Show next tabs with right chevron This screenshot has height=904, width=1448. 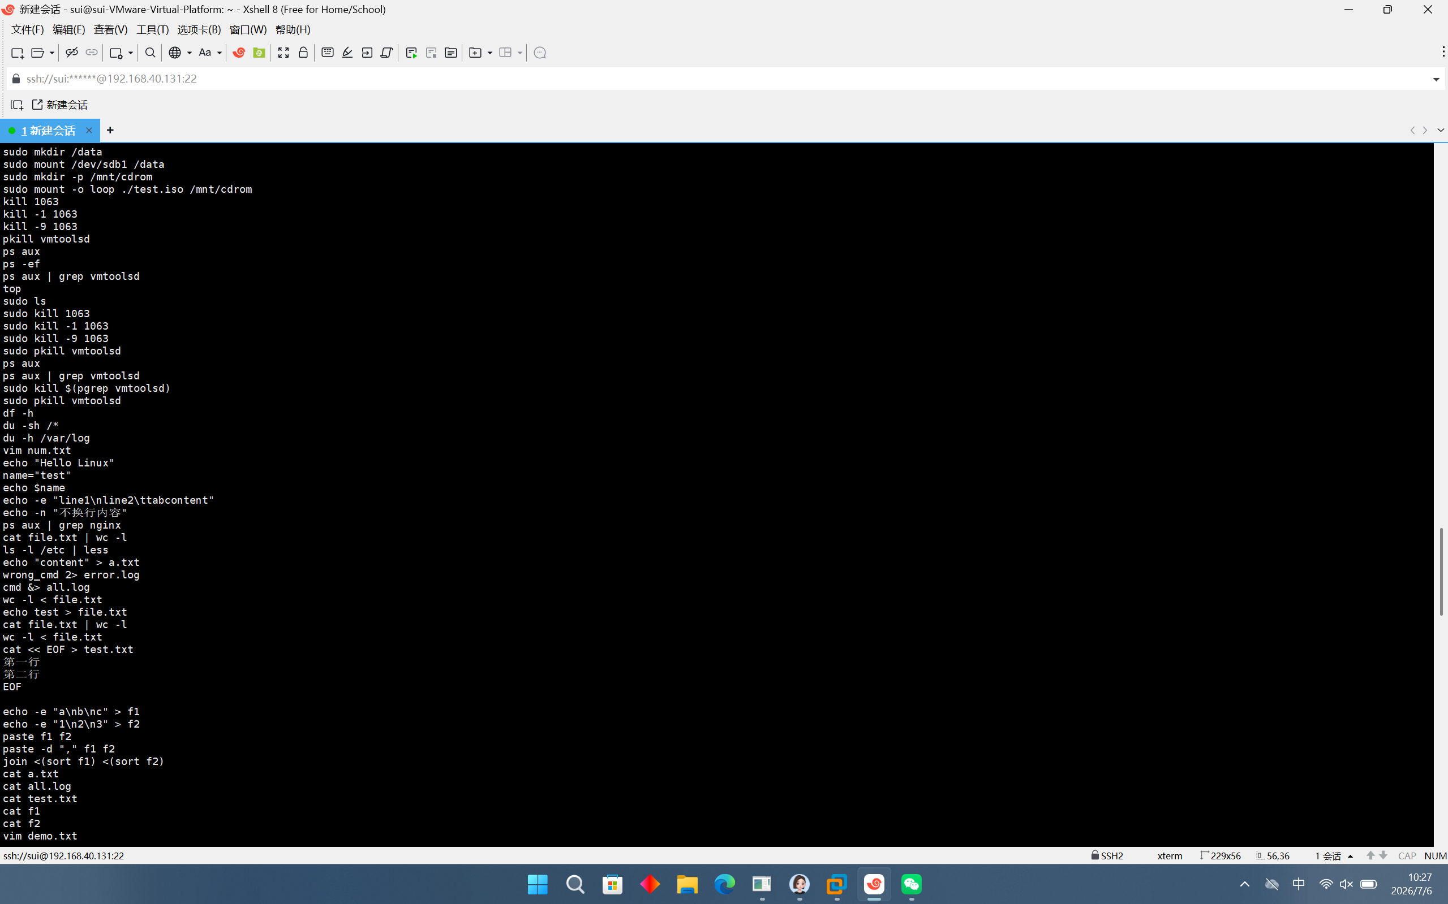pyautogui.click(x=1425, y=131)
